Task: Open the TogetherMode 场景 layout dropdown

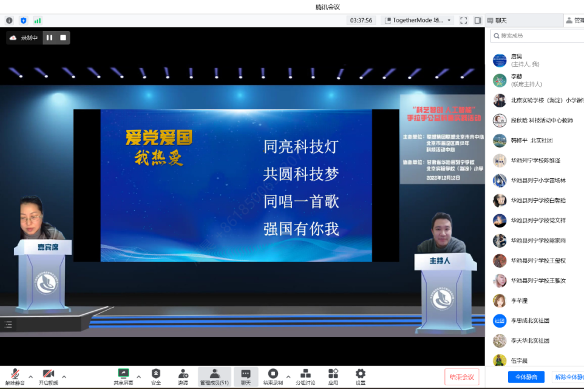Action: (x=418, y=21)
